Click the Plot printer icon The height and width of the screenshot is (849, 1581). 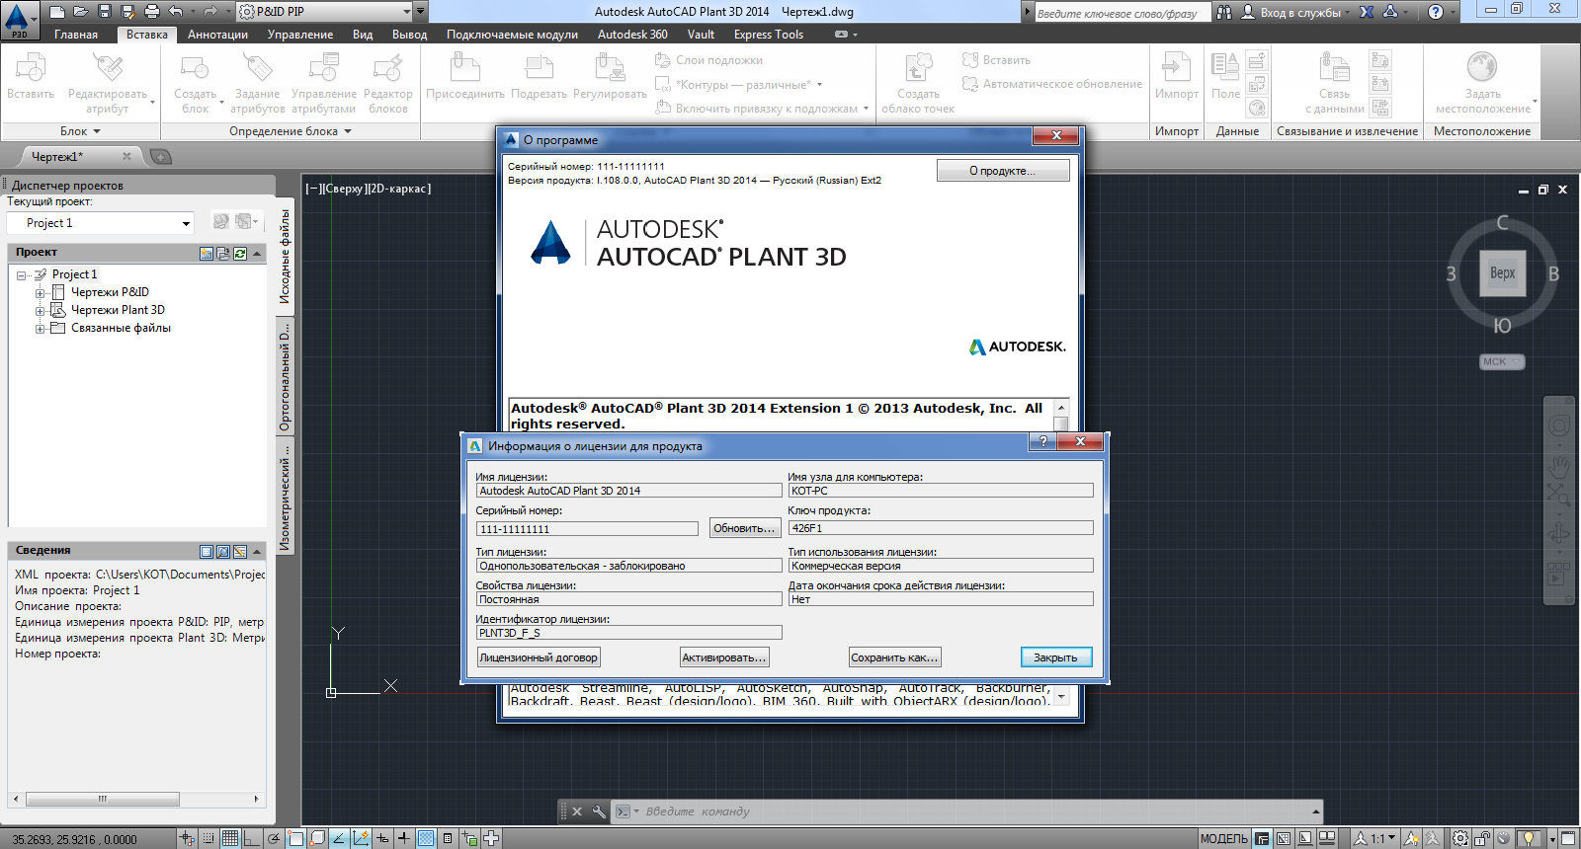click(151, 12)
